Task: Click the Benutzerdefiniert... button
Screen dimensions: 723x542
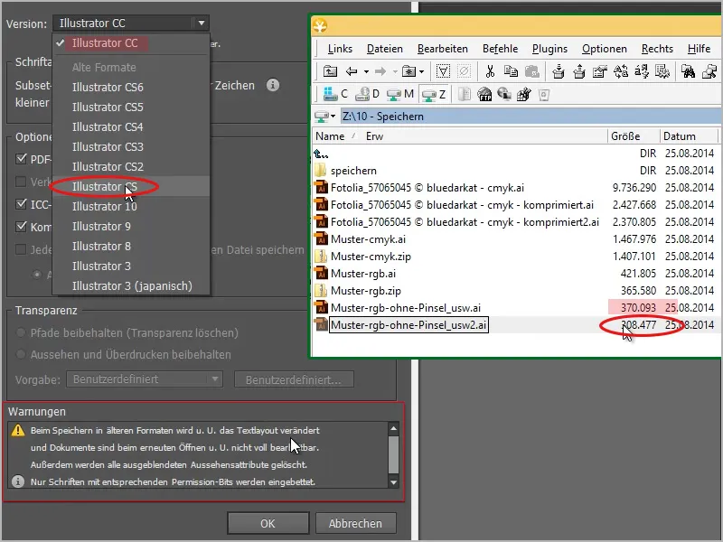Action: tap(294, 379)
